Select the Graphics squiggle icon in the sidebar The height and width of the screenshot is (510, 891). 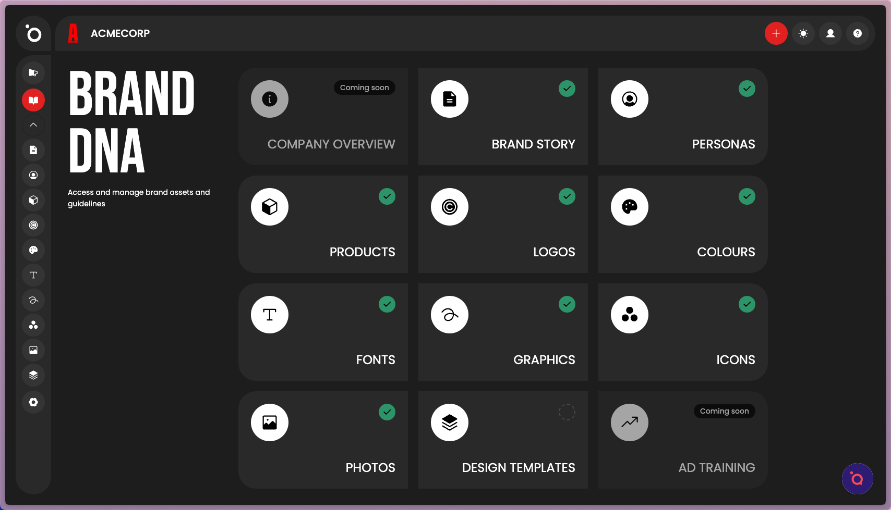(x=33, y=300)
